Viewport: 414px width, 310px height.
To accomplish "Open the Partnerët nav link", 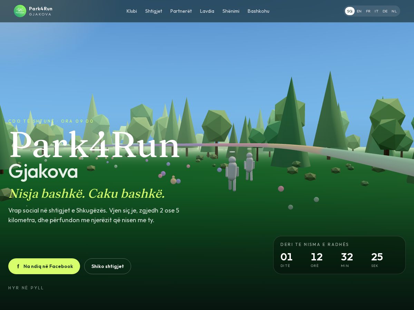I will 181,11.
